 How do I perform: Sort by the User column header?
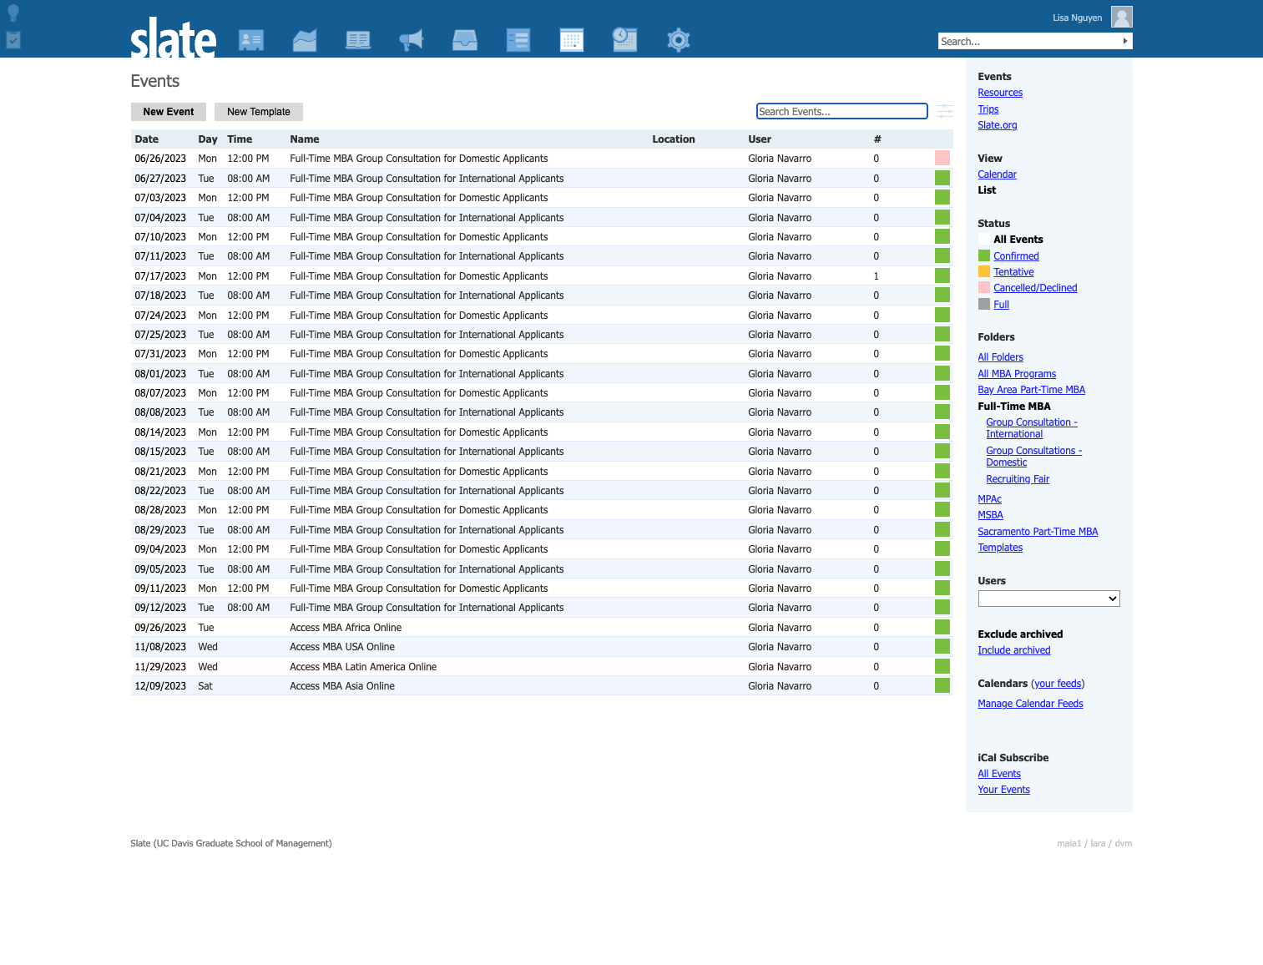click(x=760, y=139)
